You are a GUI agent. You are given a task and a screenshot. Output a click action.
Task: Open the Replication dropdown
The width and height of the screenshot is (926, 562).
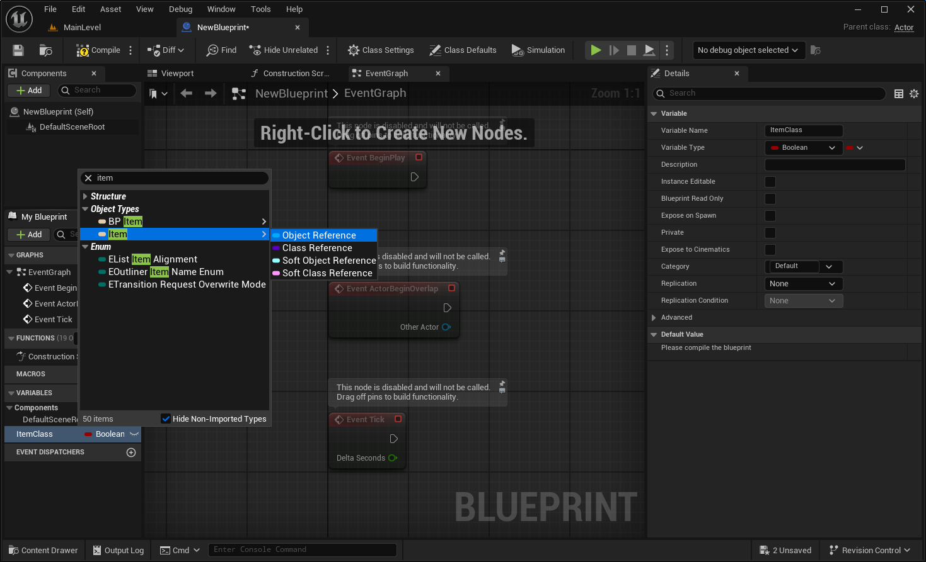tap(804, 284)
